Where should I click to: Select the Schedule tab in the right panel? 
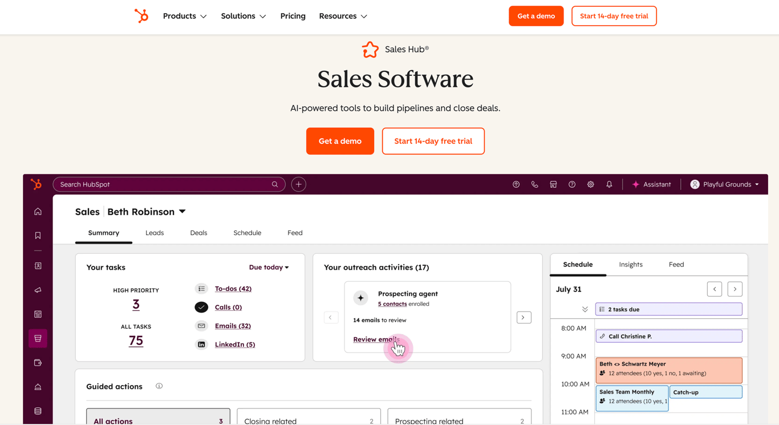[578, 264]
